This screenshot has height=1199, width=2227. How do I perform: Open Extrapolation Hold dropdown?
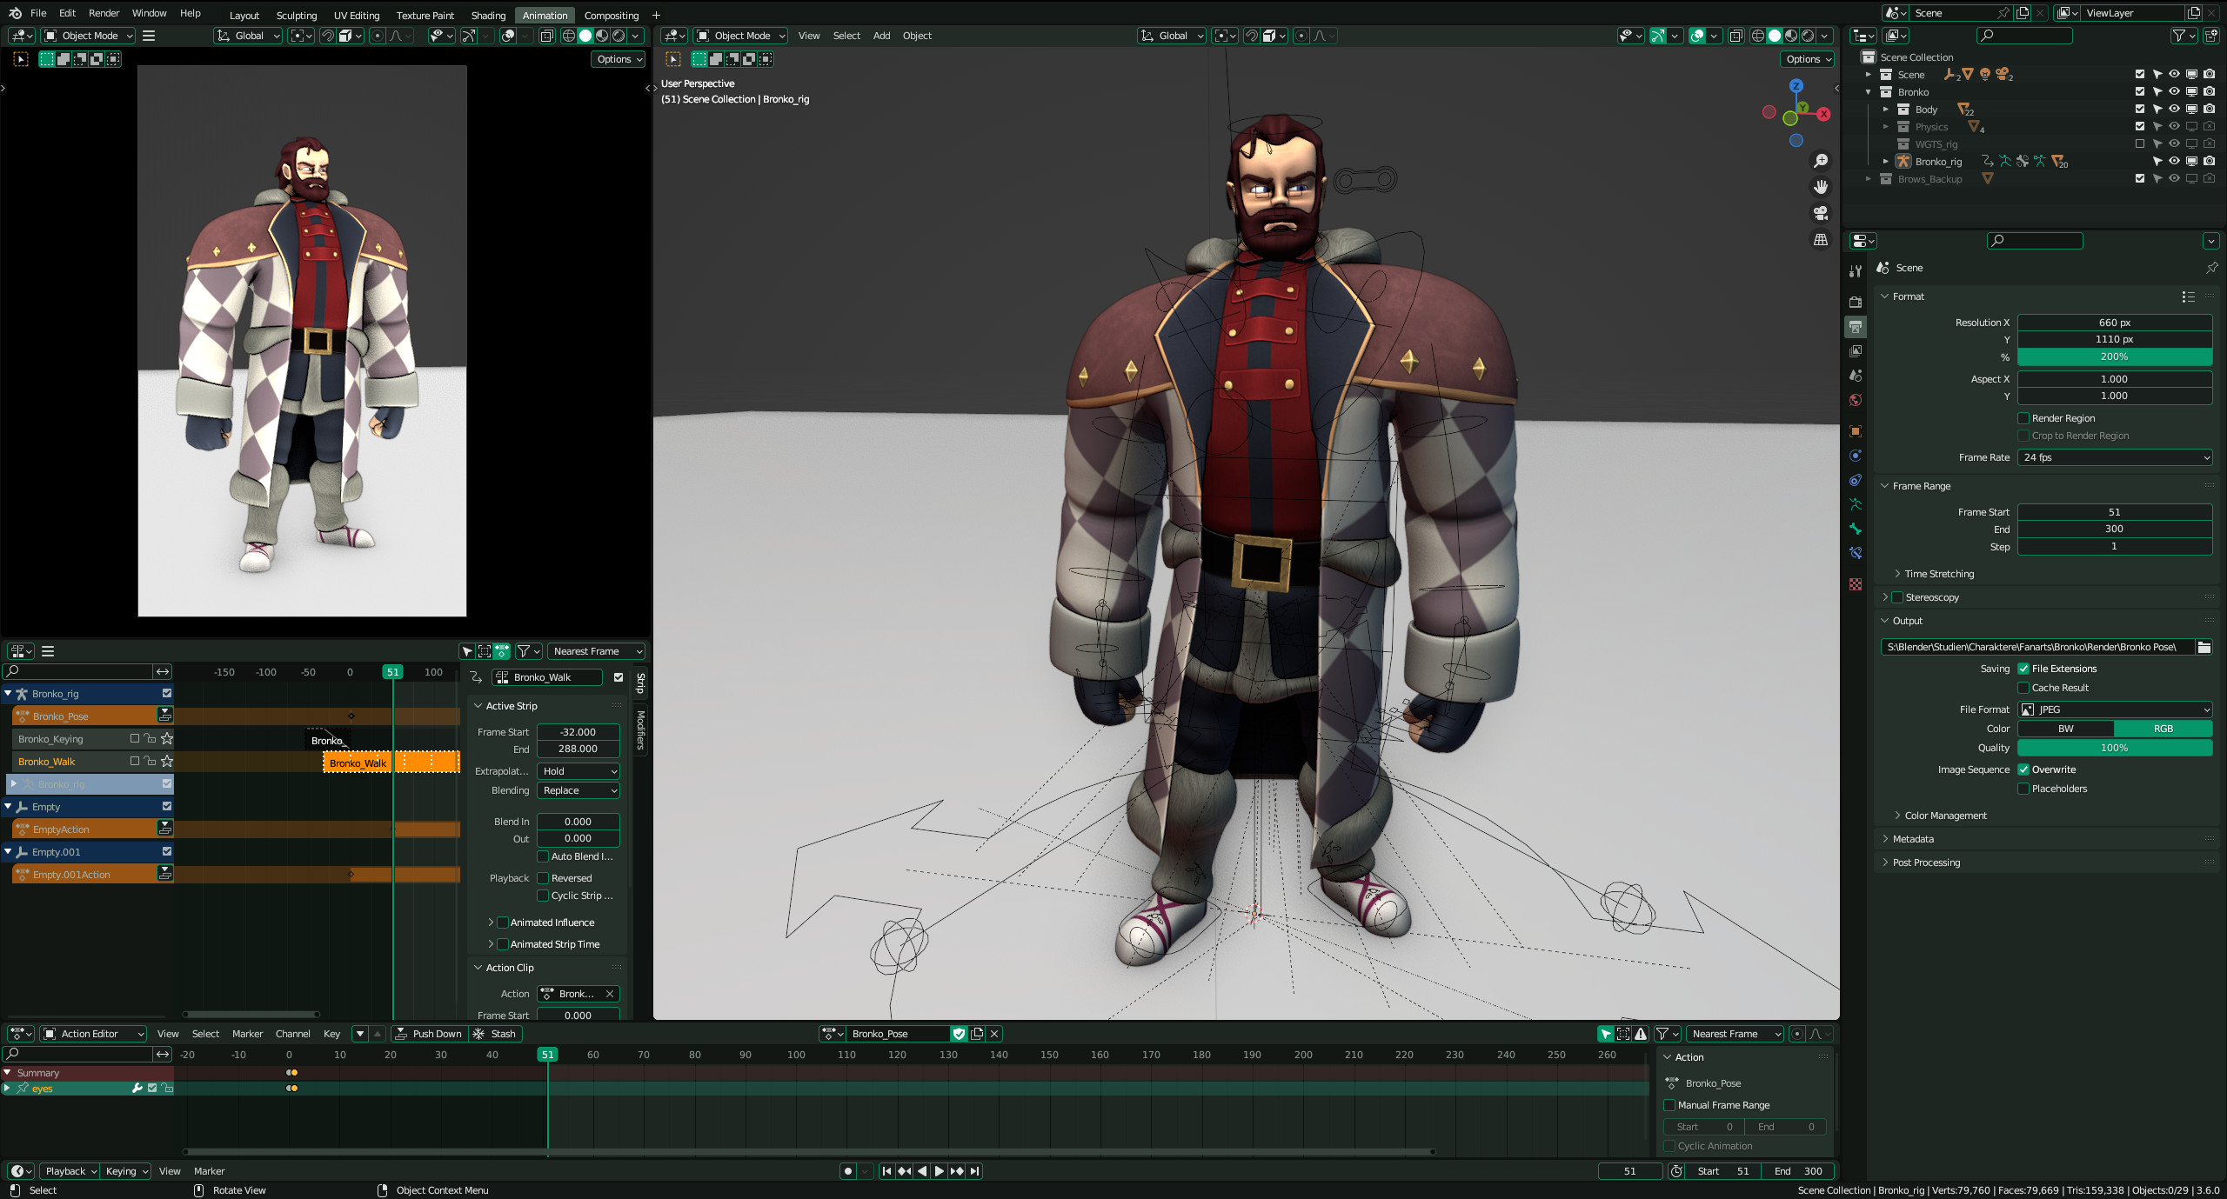pos(578,771)
